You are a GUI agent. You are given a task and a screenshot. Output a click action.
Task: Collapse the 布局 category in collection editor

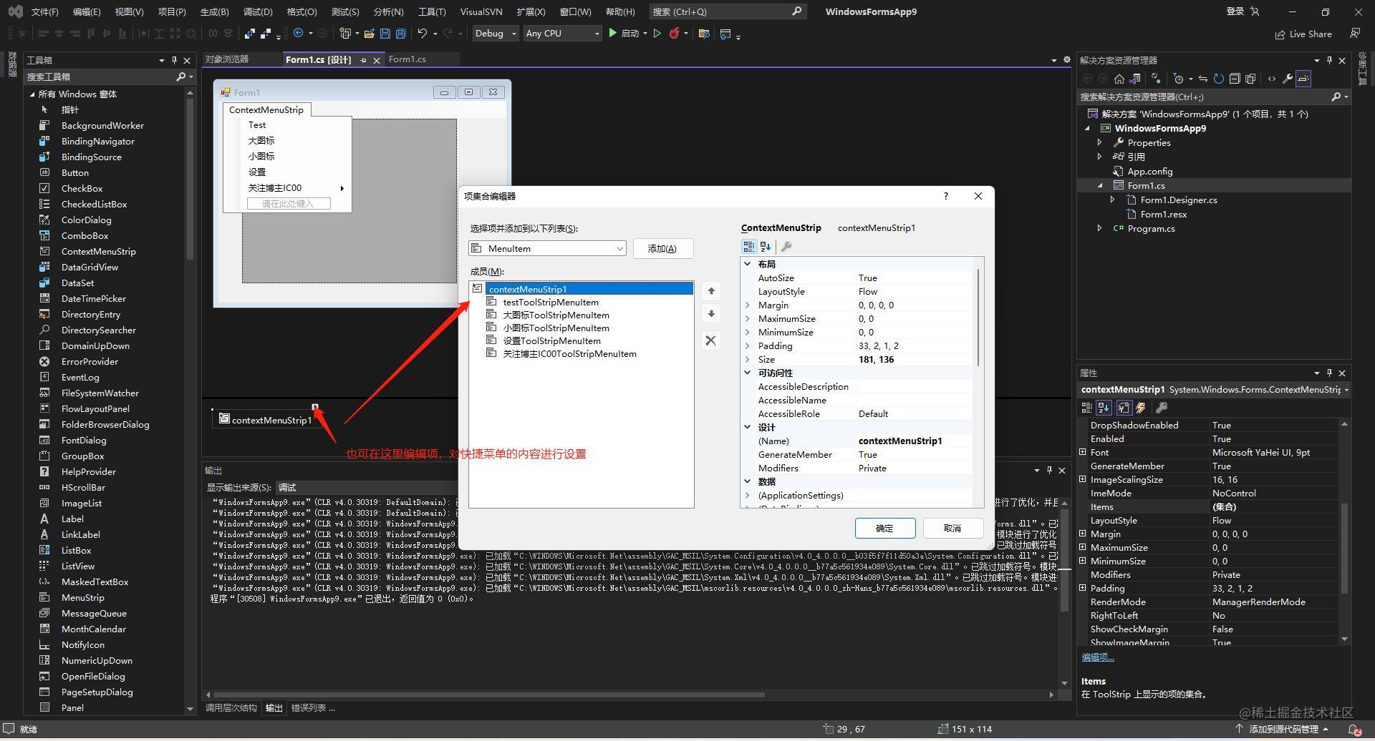pos(748,264)
